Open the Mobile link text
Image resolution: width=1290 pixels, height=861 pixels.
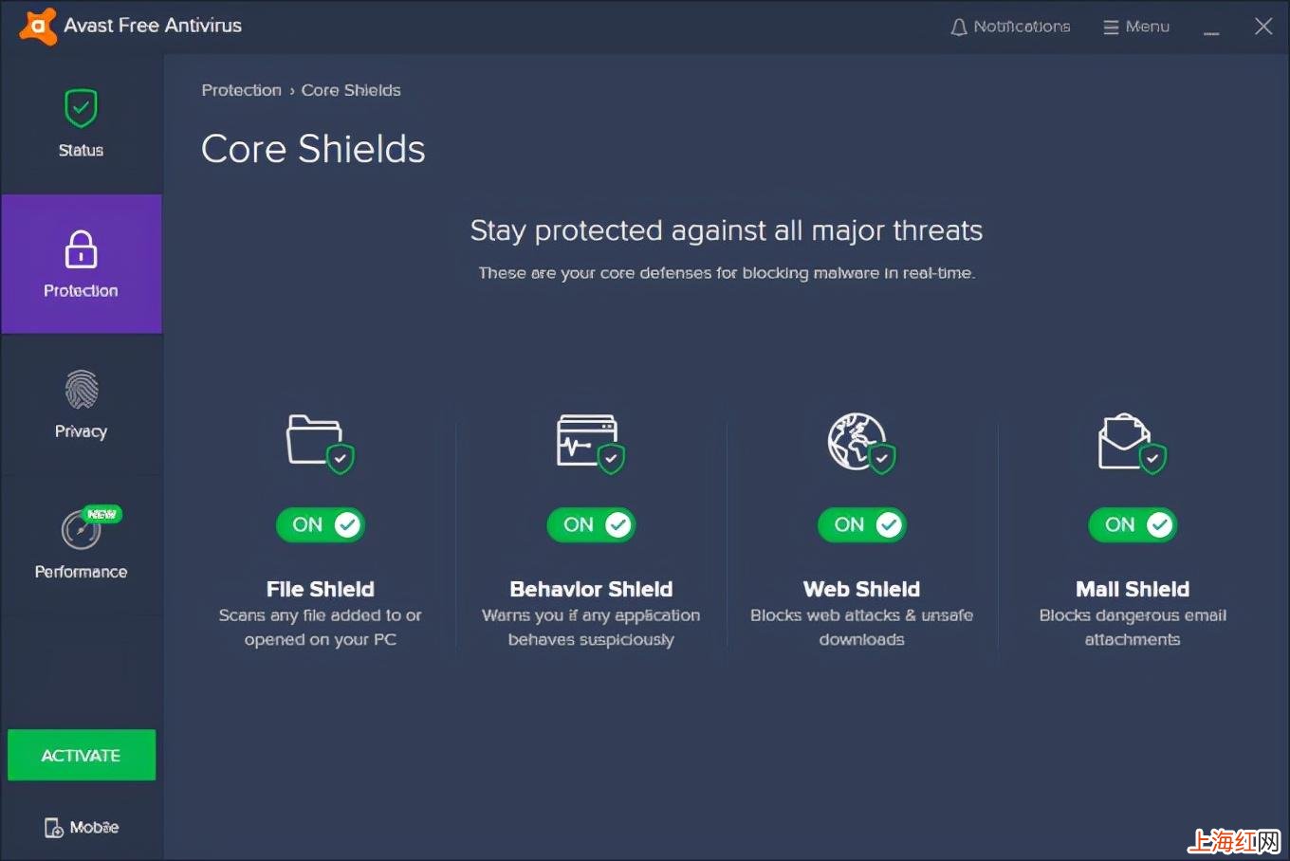(94, 828)
